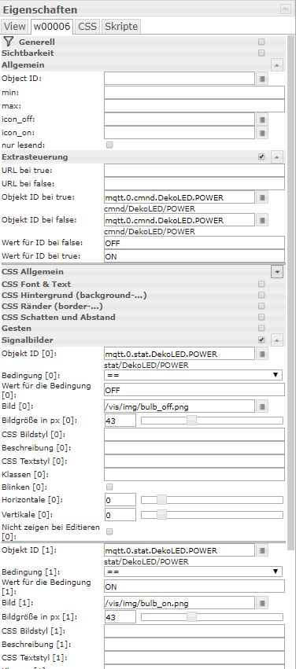Browse image file for Bild [1]
The width and height of the screenshot is (296, 669).
262,603
